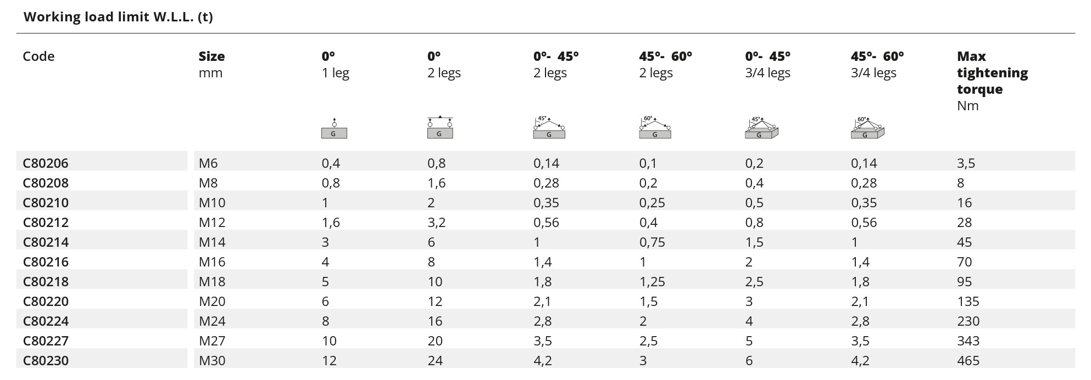Click the 3/4-leg 45°-60° sling diagram icon
1091x380 pixels.
(867, 128)
